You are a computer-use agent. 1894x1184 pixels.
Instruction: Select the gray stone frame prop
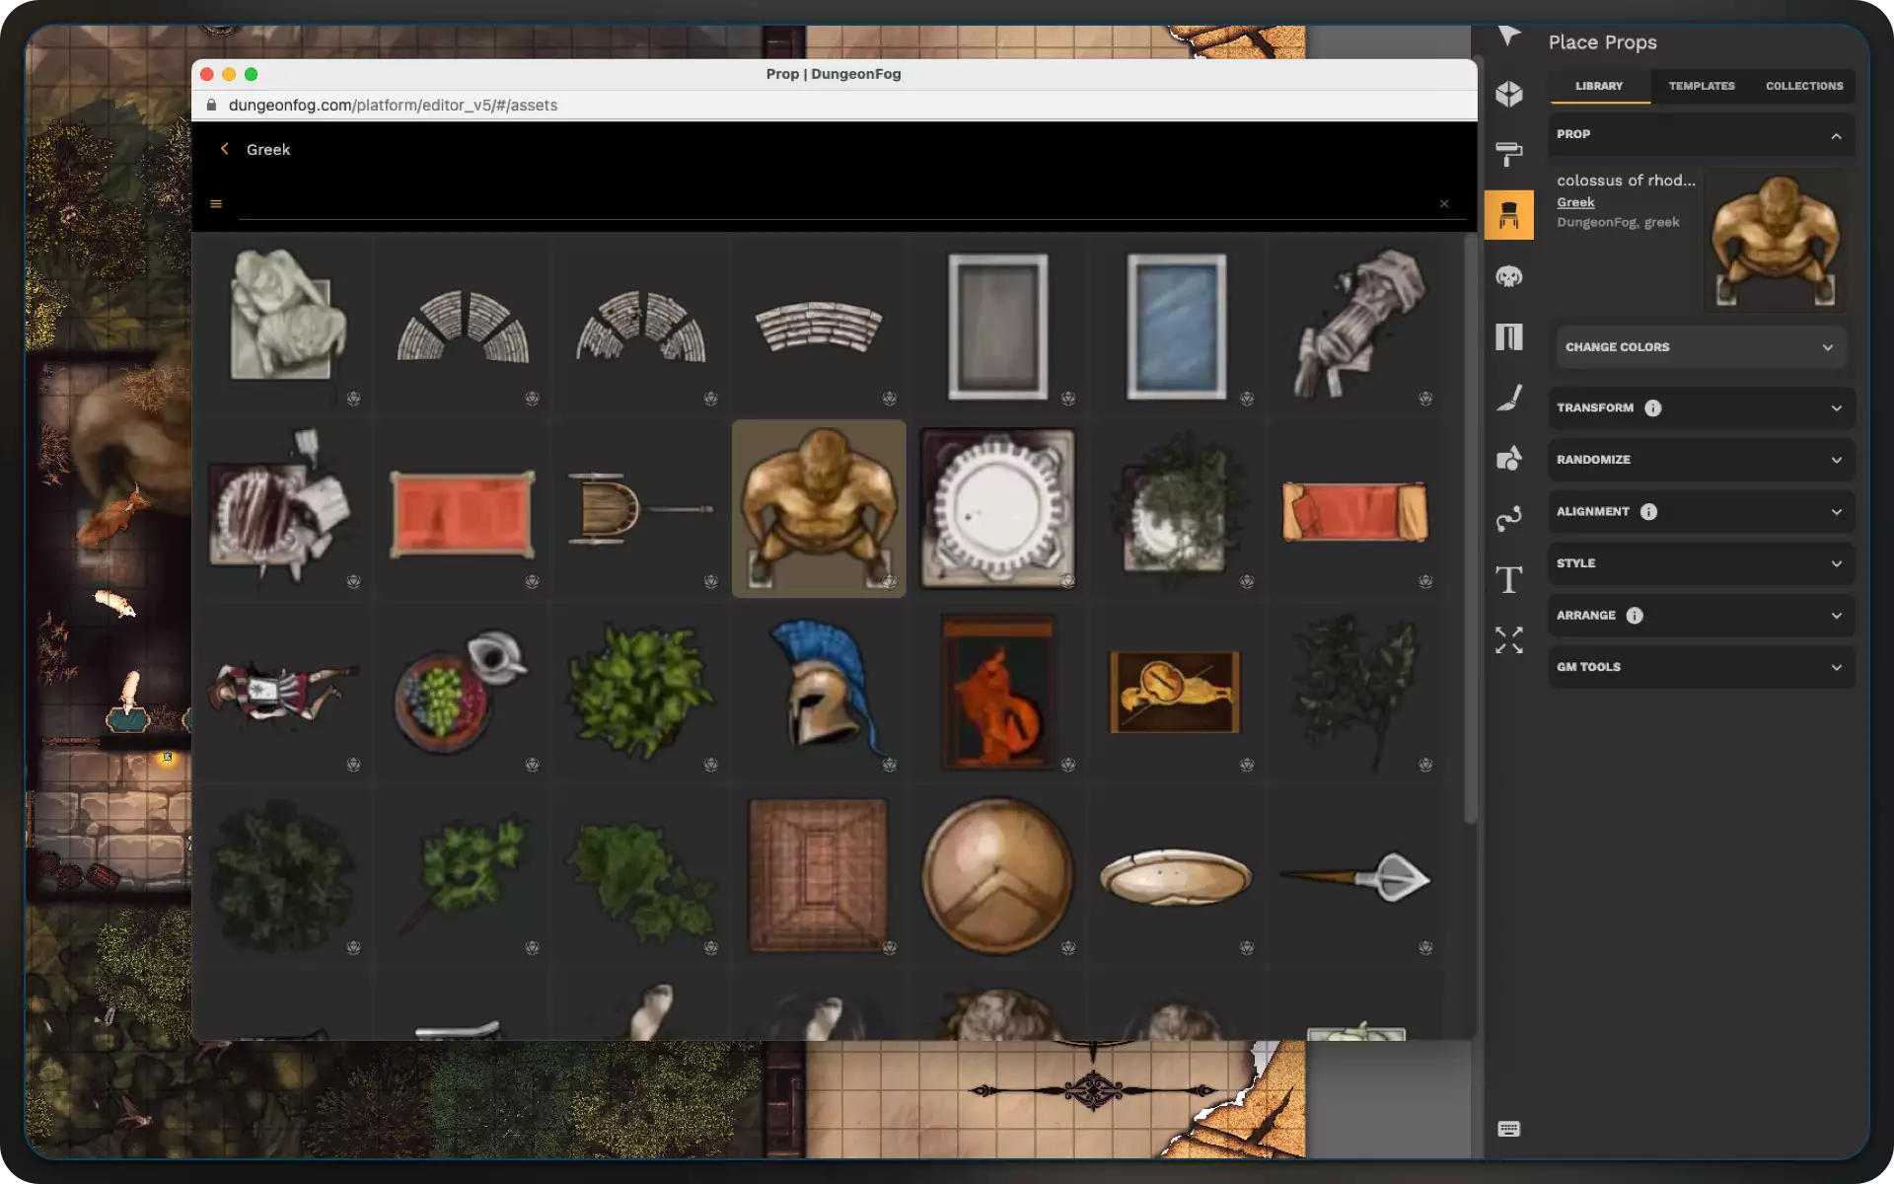pos(997,326)
